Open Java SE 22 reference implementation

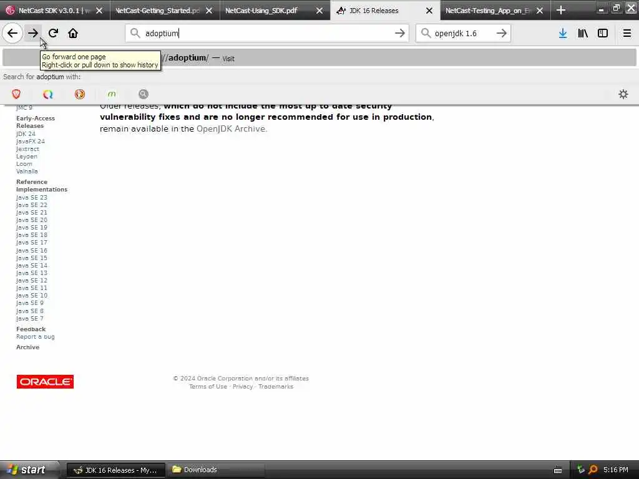[32, 205]
